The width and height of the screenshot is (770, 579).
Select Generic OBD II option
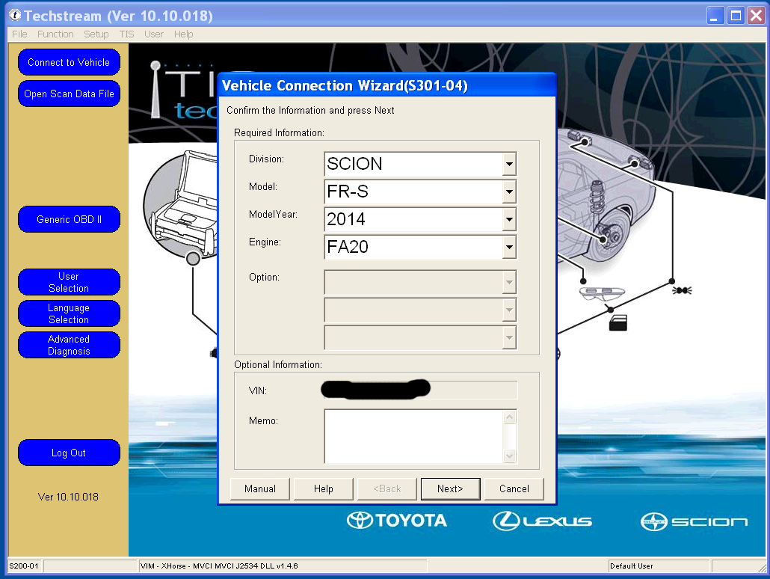69,220
